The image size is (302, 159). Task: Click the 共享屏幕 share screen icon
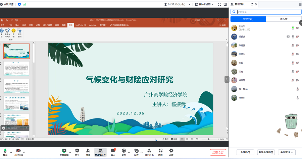[x=64, y=151]
